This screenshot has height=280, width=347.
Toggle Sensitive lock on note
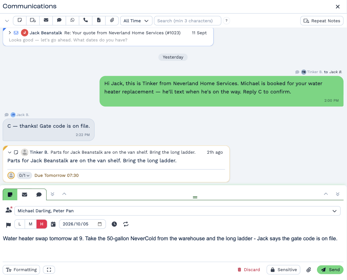click(283, 270)
